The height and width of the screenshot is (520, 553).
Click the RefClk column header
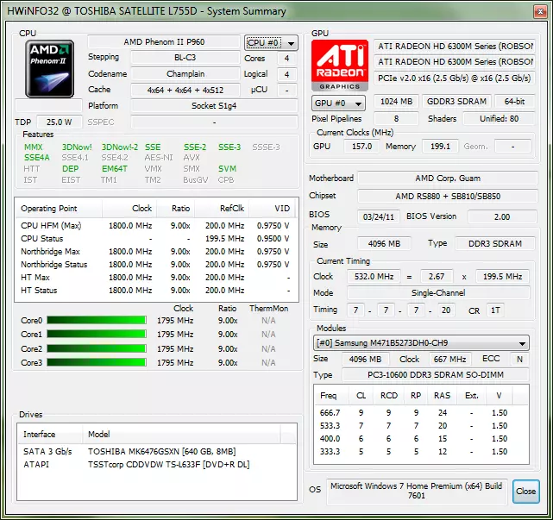222,209
